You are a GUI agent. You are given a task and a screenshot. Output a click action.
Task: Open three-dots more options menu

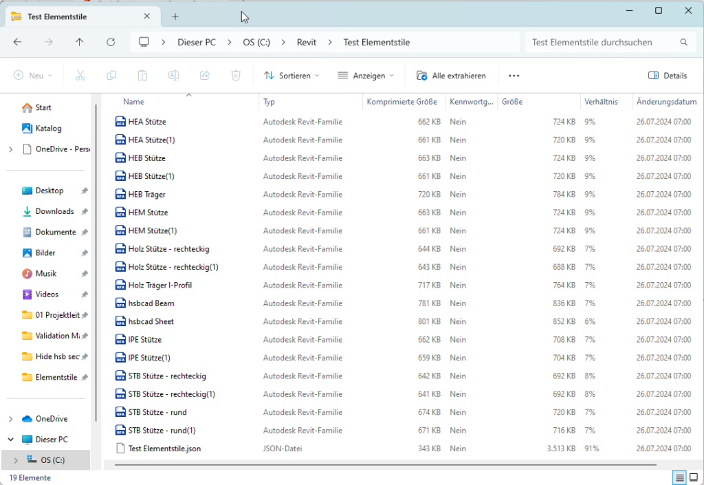tap(514, 76)
